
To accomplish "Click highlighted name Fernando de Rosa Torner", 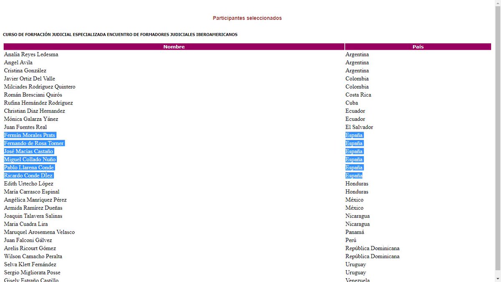I will tap(34, 143).
